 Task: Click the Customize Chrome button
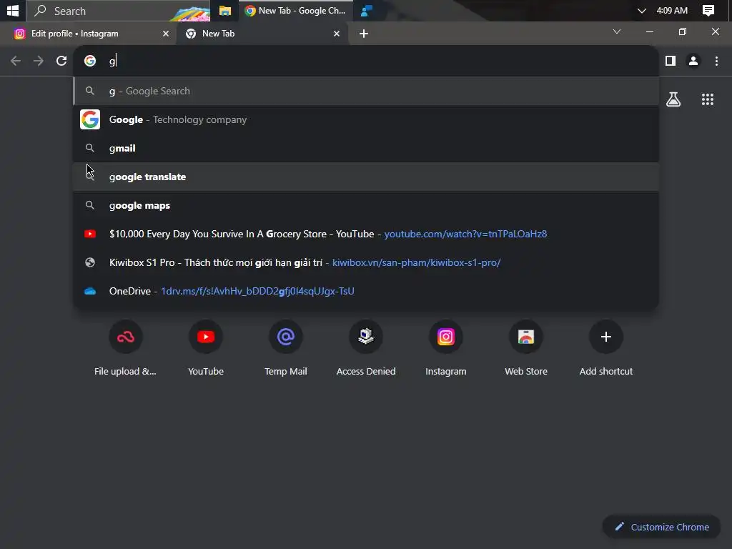click(x=661, y=527)
